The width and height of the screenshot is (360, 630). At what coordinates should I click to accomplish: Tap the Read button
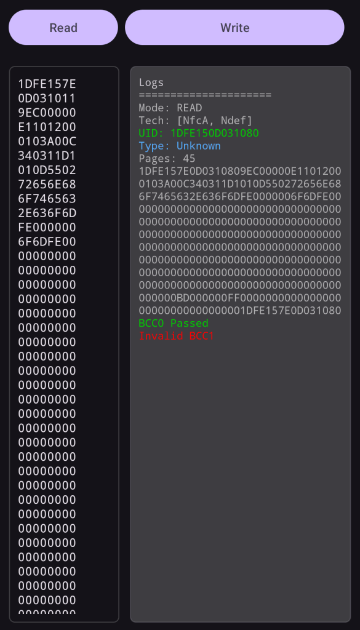(63, 27)
